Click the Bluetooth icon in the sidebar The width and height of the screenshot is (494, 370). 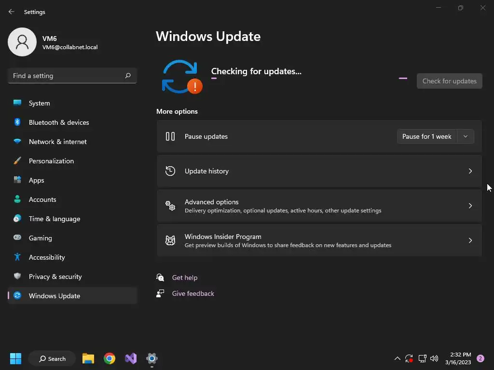click(17, 122)
